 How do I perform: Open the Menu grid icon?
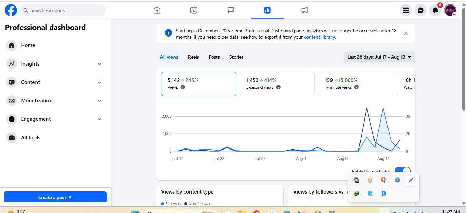[406, 10]
